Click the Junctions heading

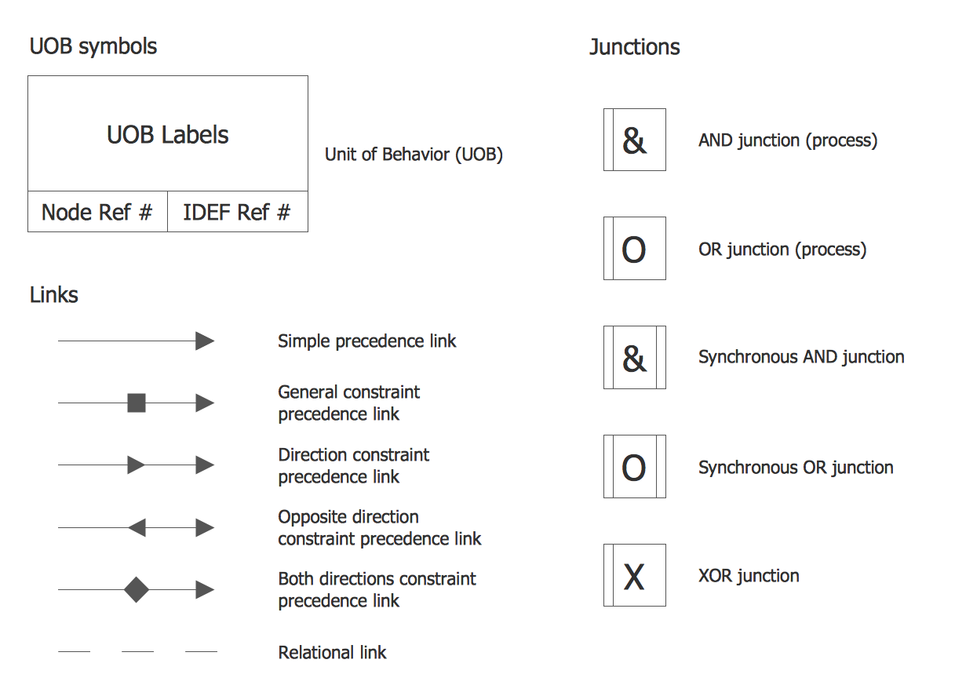coord(634,47)
